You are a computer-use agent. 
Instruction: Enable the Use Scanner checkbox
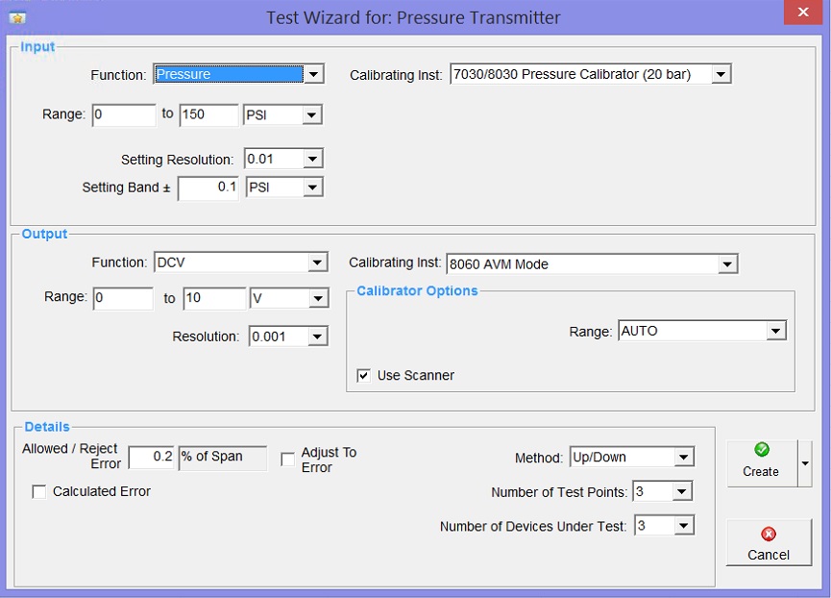(x=363, y=376)
